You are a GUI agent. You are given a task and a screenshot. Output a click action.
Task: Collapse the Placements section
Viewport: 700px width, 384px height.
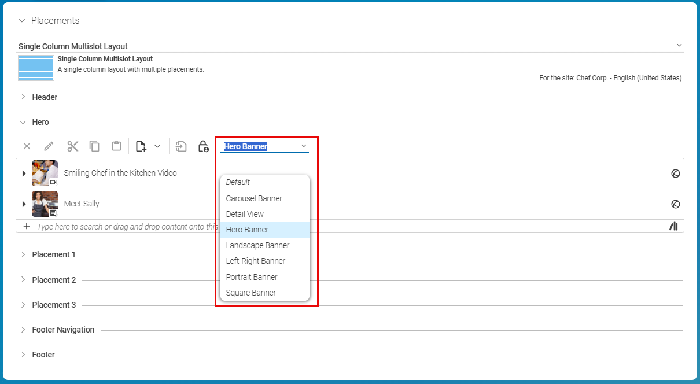[21, 20]
